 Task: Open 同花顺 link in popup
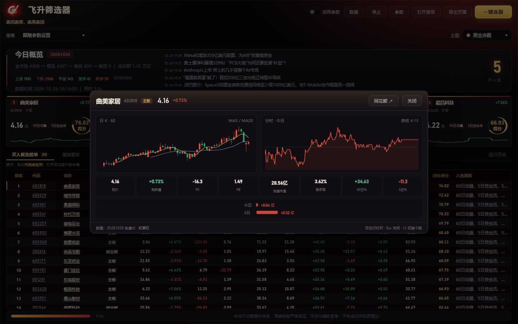point(383,101)
